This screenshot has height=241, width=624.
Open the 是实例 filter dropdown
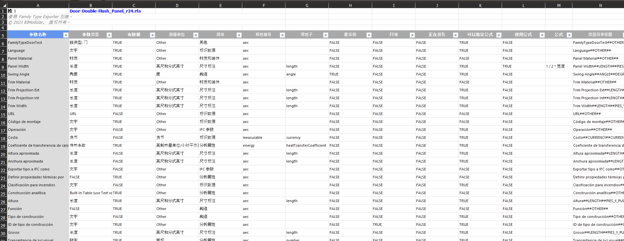point(369,35)
